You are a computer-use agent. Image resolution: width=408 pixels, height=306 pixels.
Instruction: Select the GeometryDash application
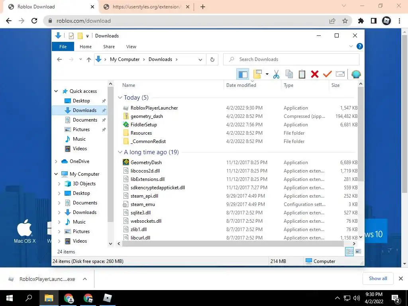[x=146, y=163]
